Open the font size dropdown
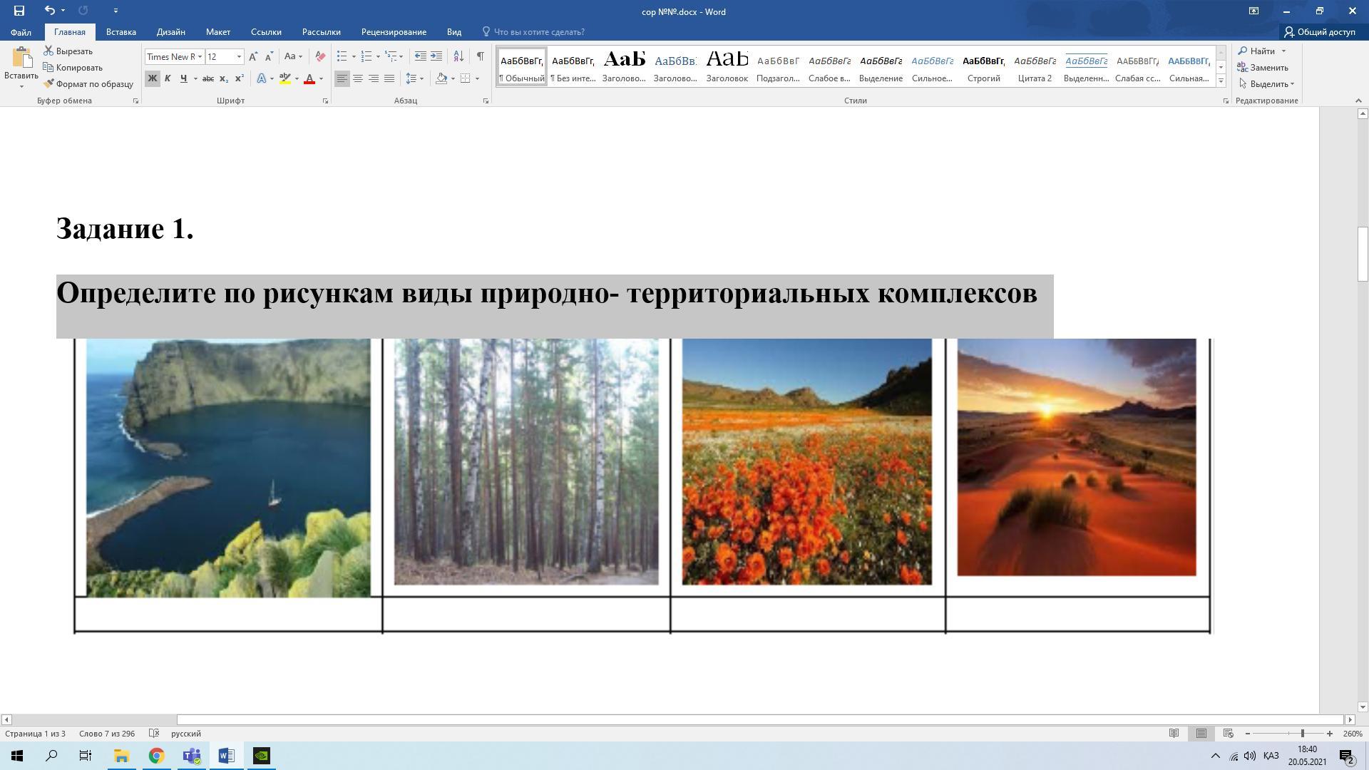 click(x=239, y=56)
